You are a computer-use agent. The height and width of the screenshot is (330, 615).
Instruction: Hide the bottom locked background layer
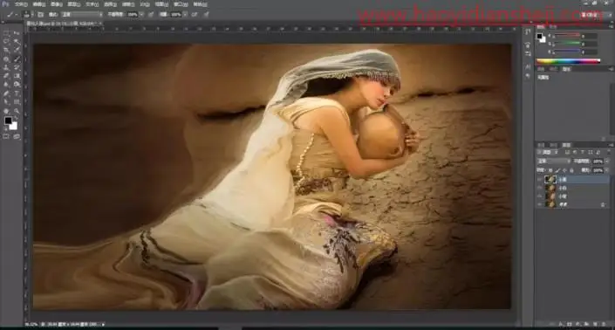click(540, 204)
